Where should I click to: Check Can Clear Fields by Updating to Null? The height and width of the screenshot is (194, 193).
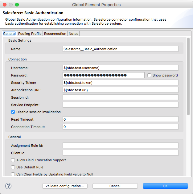coord(13,174)
